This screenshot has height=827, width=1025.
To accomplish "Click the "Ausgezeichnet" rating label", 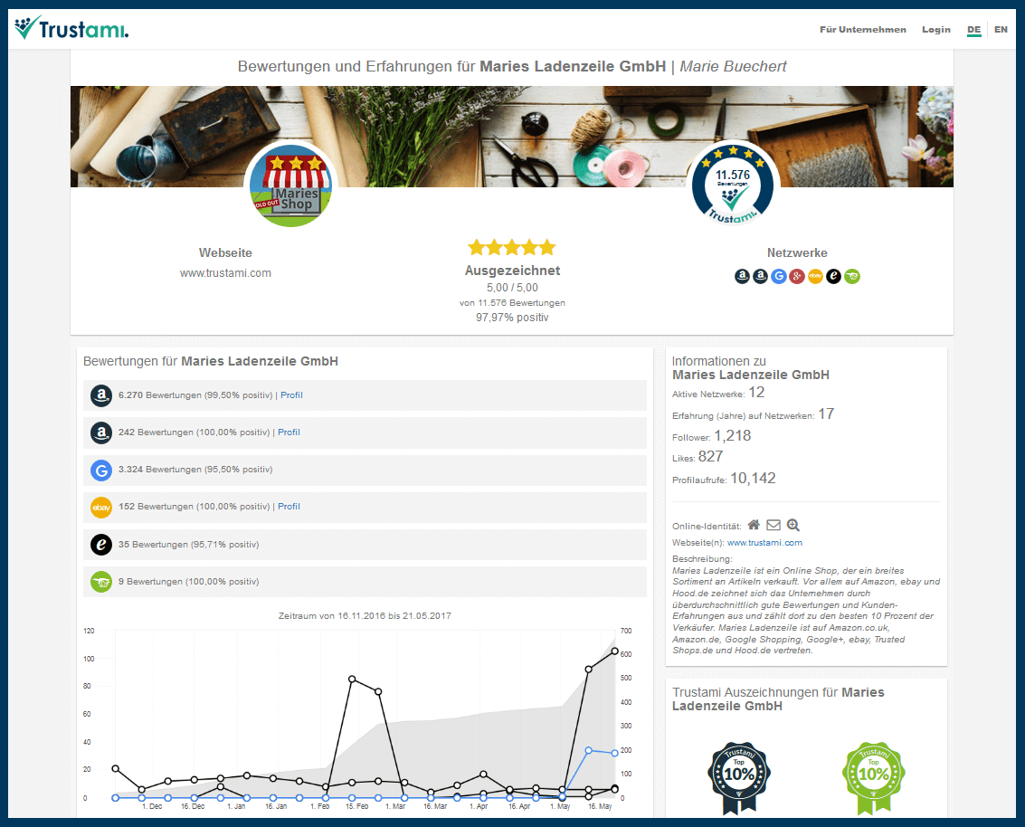I will (512, 271).
